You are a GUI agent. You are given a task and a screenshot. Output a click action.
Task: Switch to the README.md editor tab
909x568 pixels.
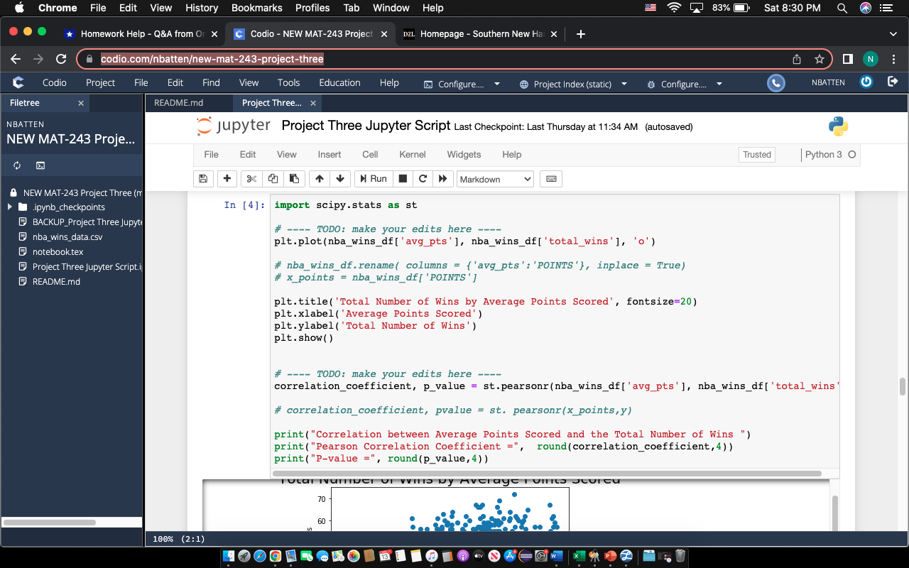[178, 103]
